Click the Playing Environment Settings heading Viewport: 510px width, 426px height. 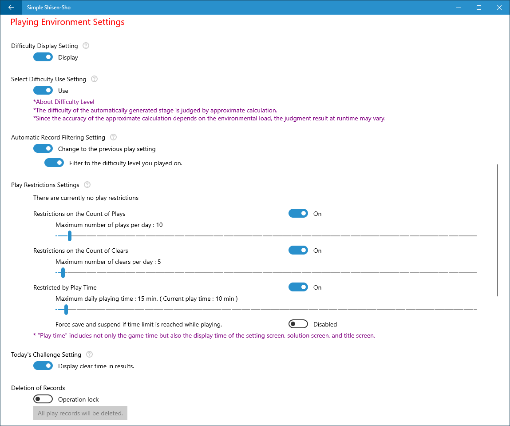click(67, 22)
